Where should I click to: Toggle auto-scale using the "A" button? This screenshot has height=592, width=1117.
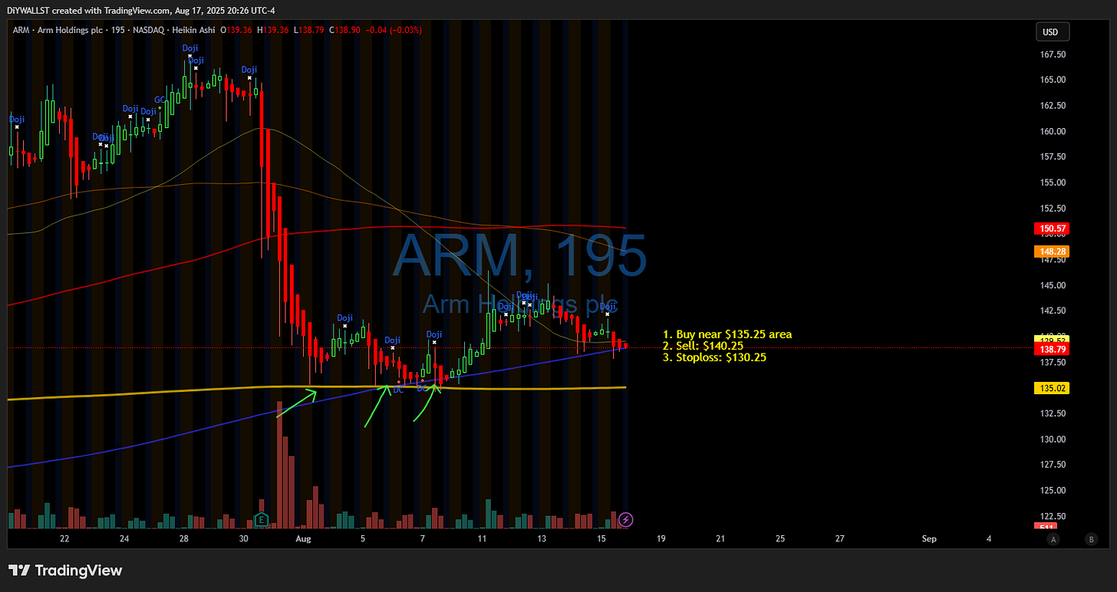point(1053,541)
